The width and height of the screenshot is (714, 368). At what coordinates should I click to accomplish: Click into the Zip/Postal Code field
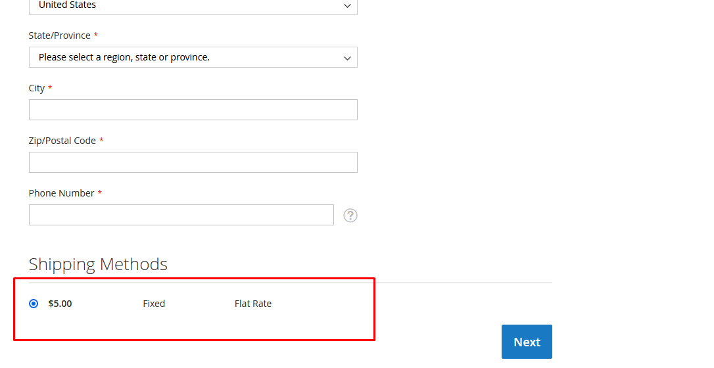point(193,162)
